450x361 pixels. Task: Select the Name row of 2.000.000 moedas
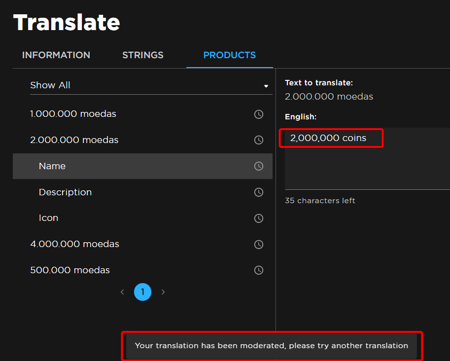(52, 166)
